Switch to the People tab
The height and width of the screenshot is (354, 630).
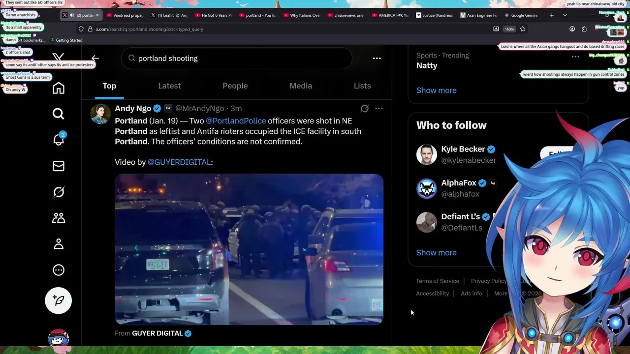click(235, 86)
